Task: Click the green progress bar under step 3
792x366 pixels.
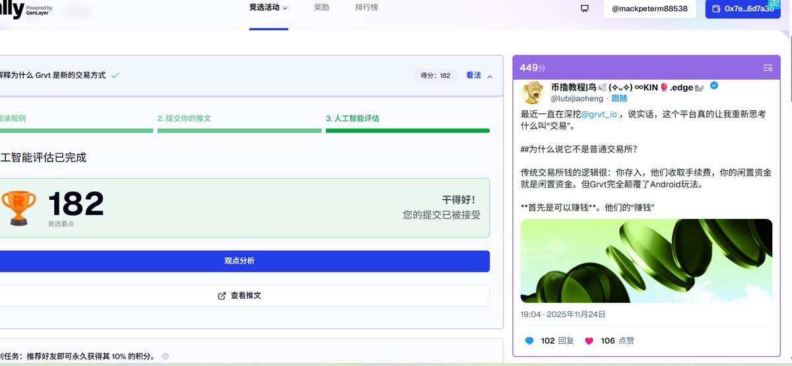Action: (407, 131)
